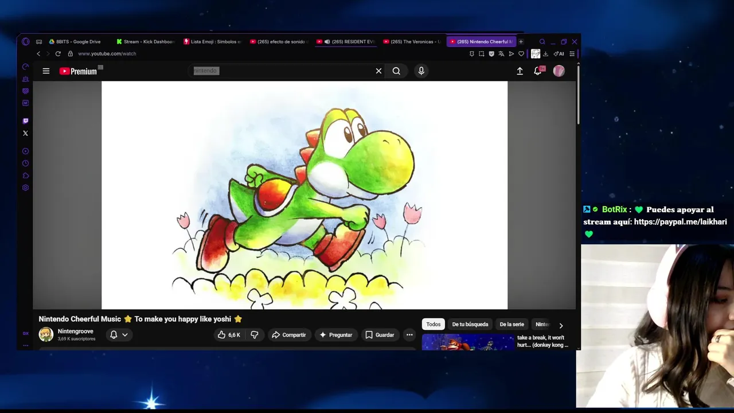Open the extensions cube sidebar icon
Screen dimensions: 734x413
click(x=25, y=176)
